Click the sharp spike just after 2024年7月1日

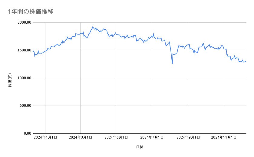coord(154,34)
